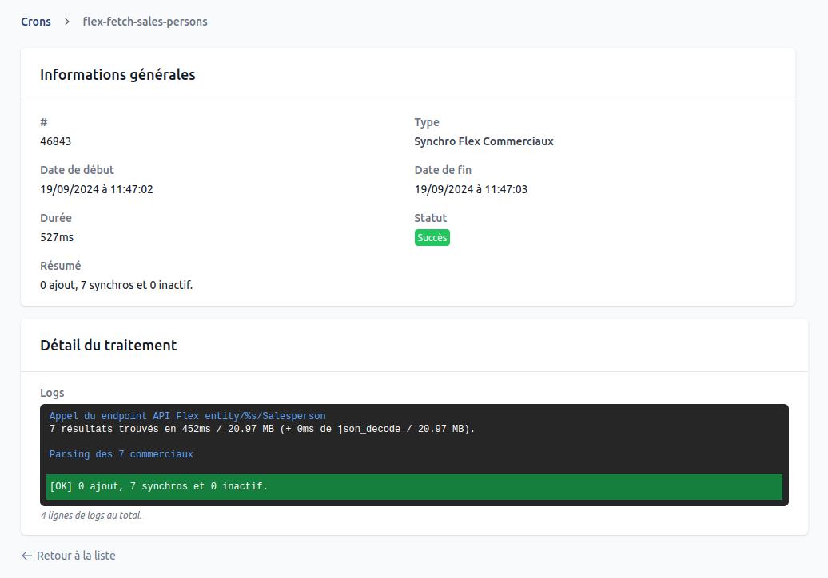Click the '#' identifier label
This screenshot has width=828, height=578.
point(44,122)
